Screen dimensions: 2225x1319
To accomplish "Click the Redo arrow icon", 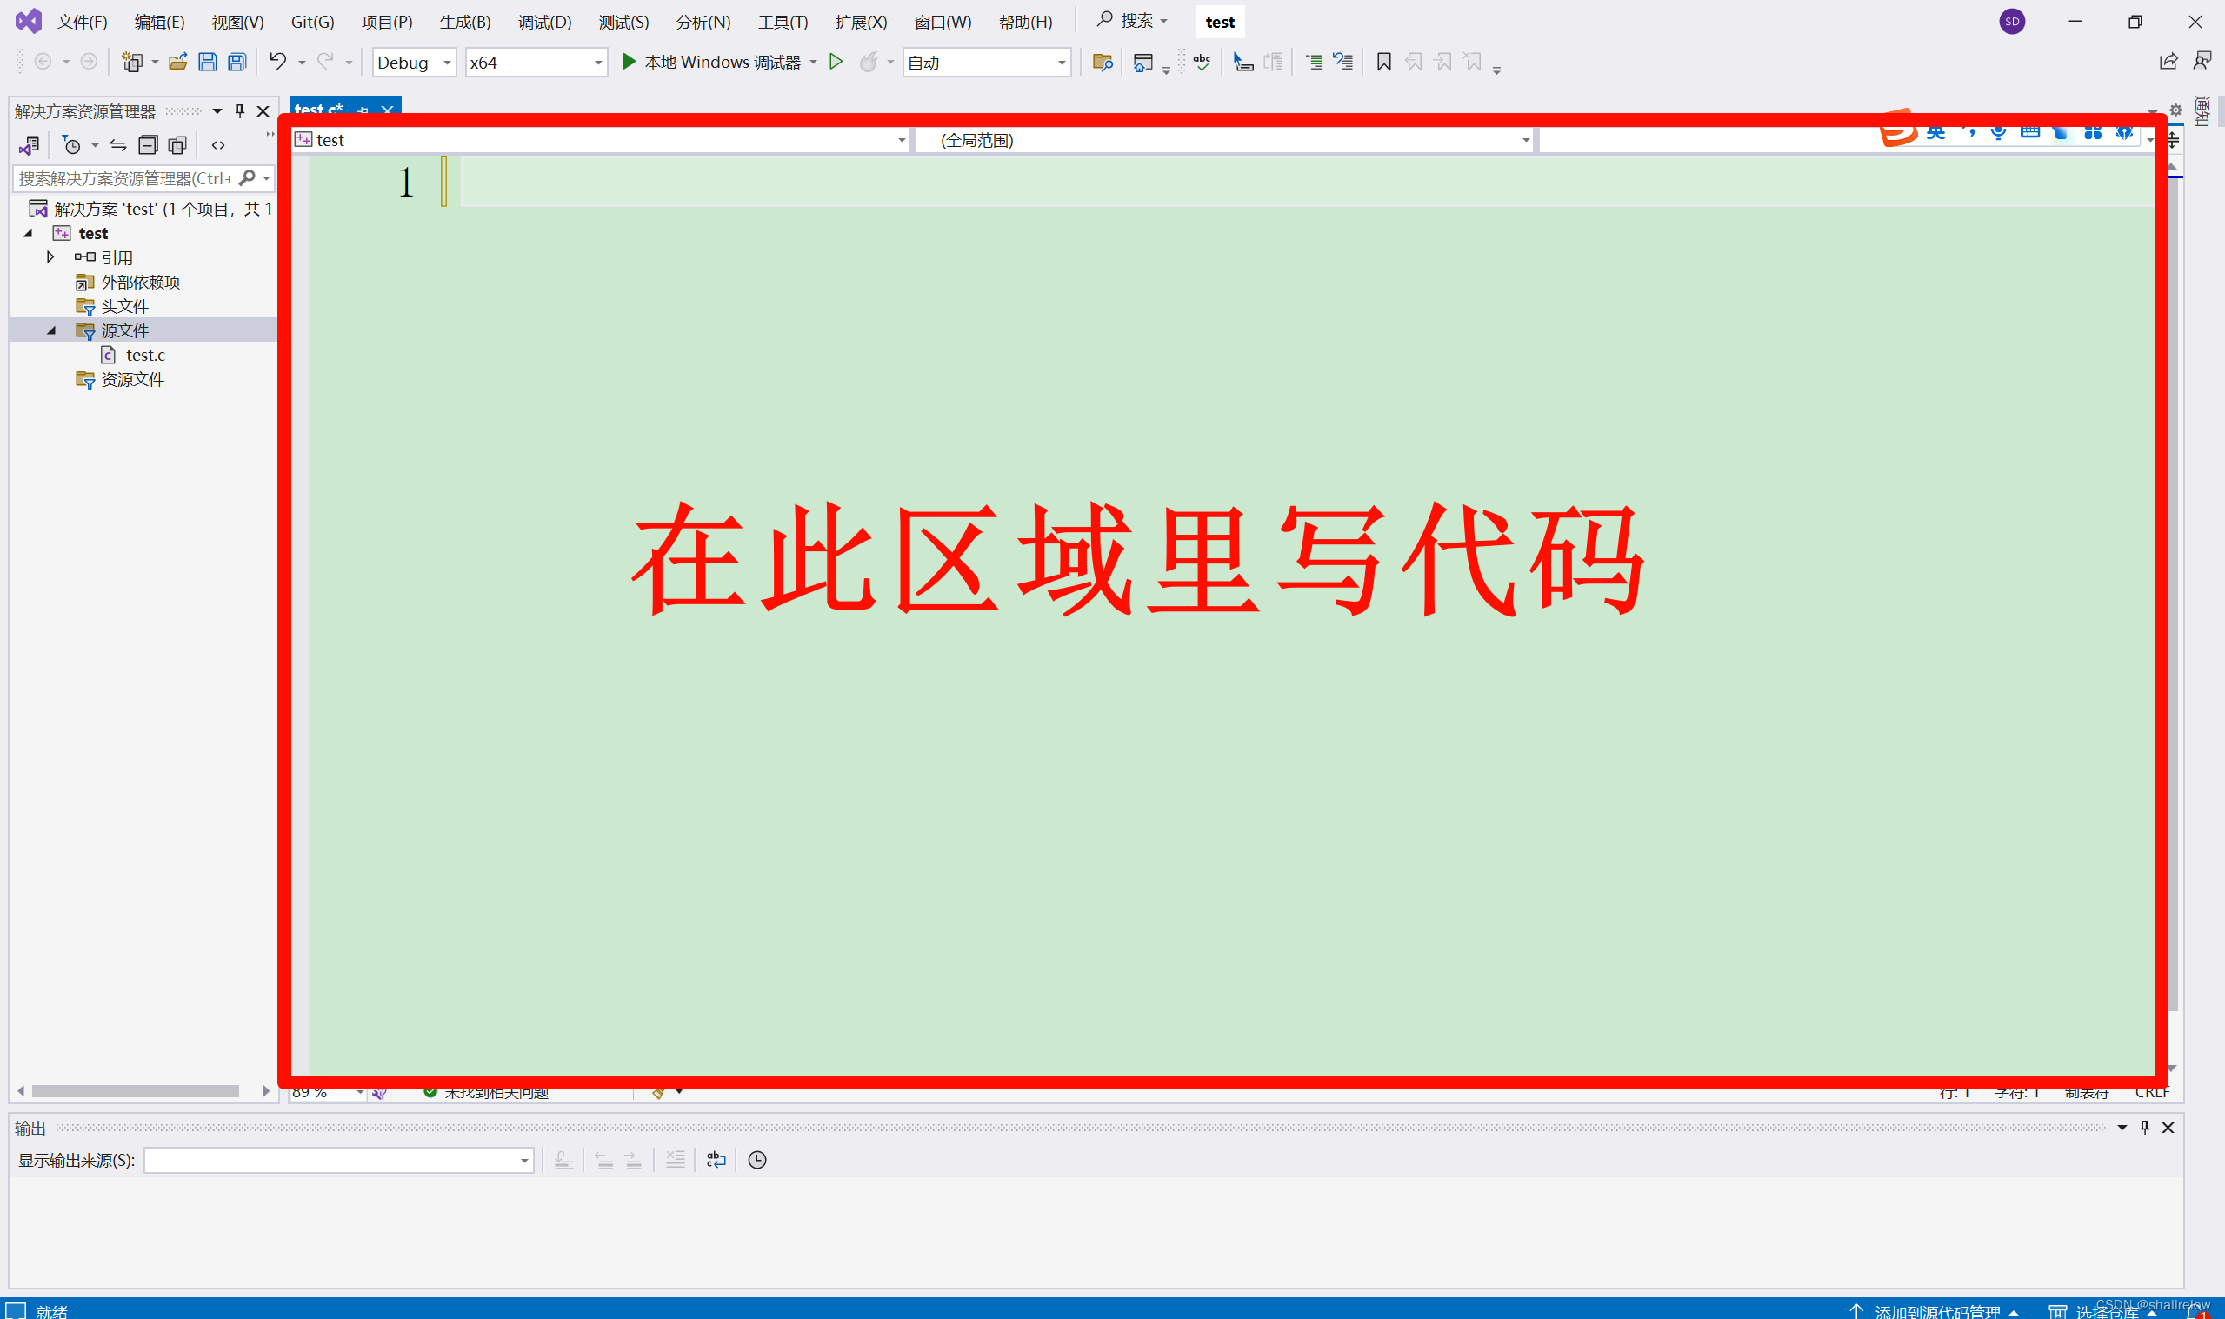I will tap(326, 62).
